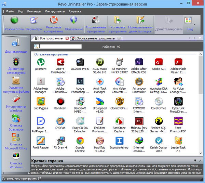205x183 pixels.
Task: Open the search magnifier options dropdown
Action: [36, 47]
